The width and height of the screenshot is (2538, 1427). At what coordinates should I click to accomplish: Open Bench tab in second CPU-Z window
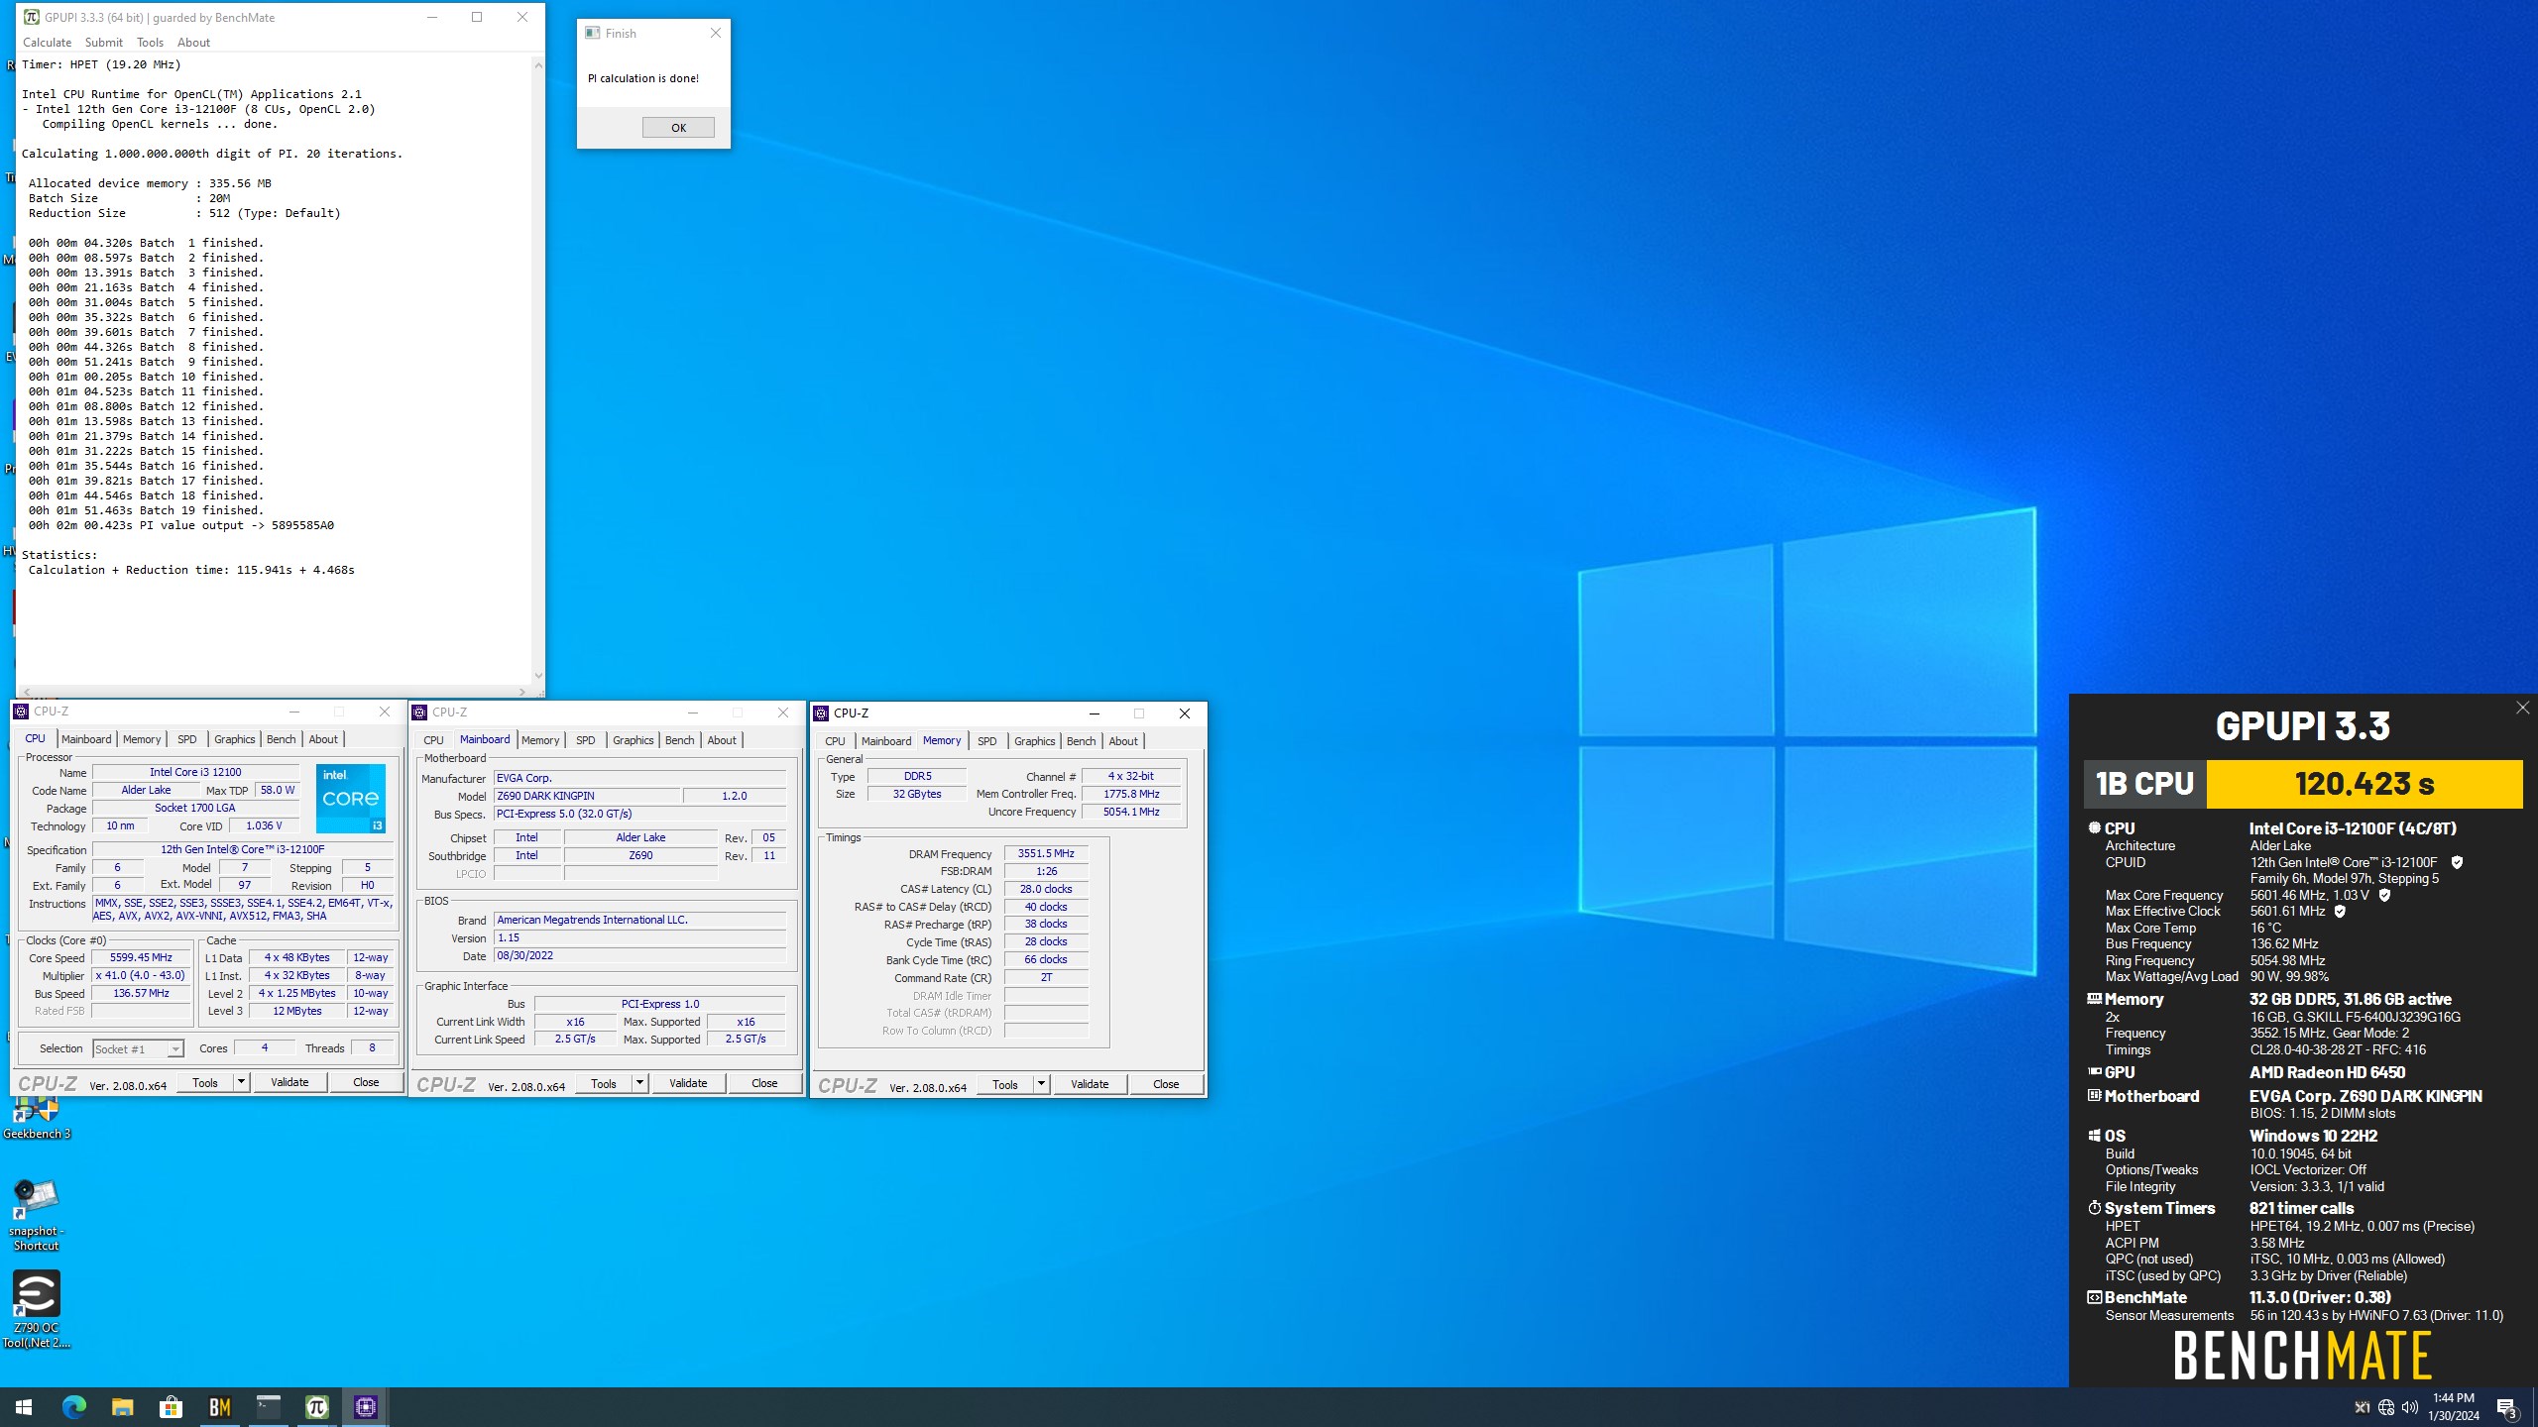click(679, 739)
